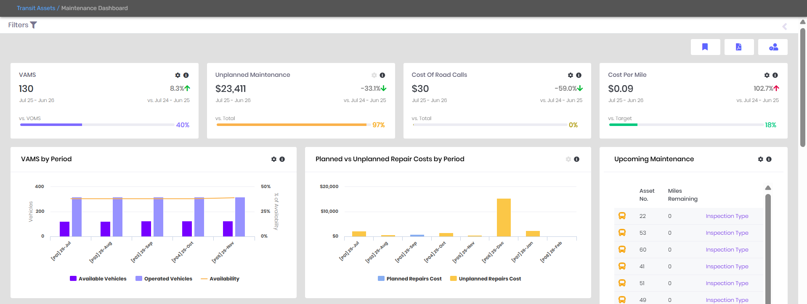The width and height of the screenshot is (807, 304).
Task: Open the user sharing icon button
Action: point(773,47)
